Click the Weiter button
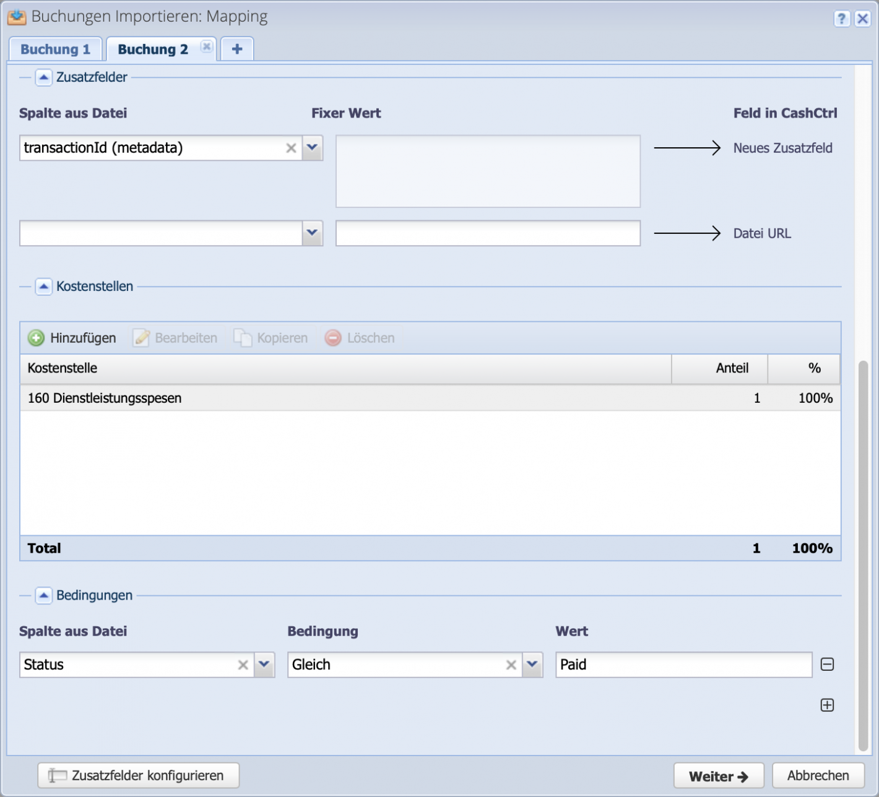The image size is (879, 797). 719,775
